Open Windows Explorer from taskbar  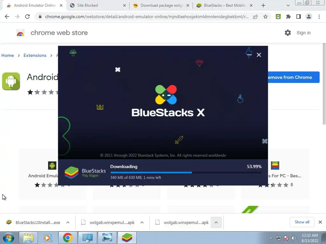tap(28, 238)
